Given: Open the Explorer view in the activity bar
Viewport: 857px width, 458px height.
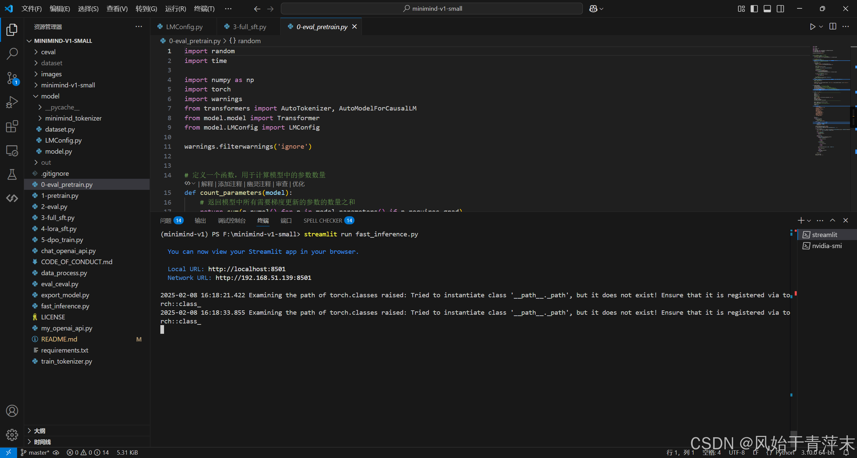Looking at the screenshot, I should (x=12, y=30).
